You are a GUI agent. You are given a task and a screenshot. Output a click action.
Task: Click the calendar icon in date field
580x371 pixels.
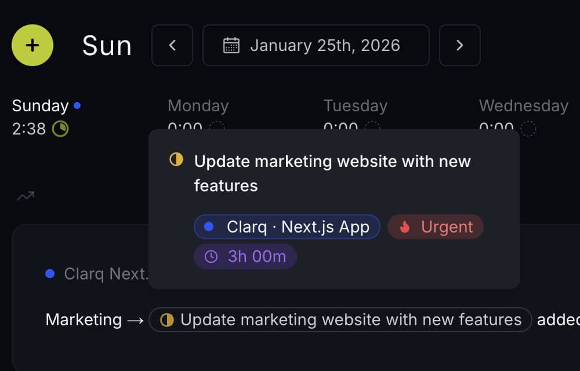tap(231, 45)
